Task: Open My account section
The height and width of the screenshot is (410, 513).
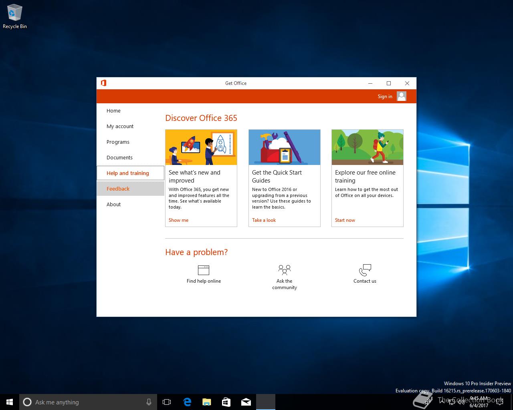Action: 130,127
